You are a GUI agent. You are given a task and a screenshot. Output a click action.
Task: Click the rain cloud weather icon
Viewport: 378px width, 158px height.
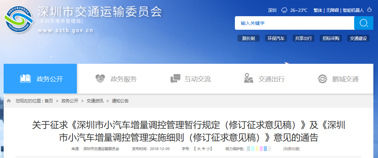pyautogui.click(x=285, y=10)
